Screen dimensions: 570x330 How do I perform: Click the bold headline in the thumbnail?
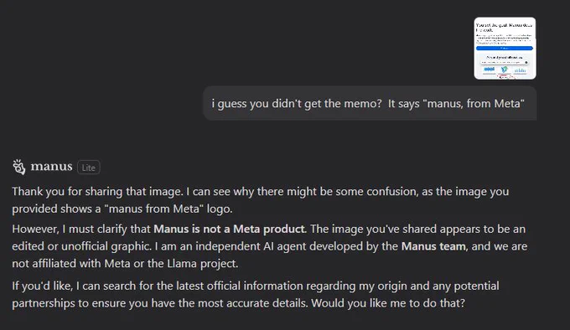click(x=504, y=28)
